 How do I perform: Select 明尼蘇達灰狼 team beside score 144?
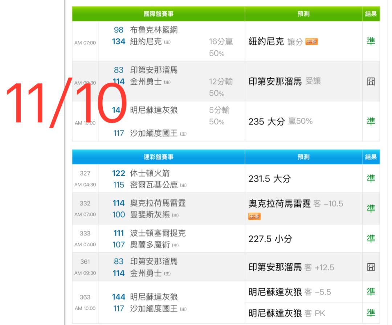(x=154, y=297)
